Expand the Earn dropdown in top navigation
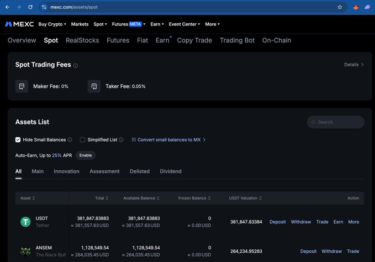Screen dimensions: 375x262 (157, 24)
